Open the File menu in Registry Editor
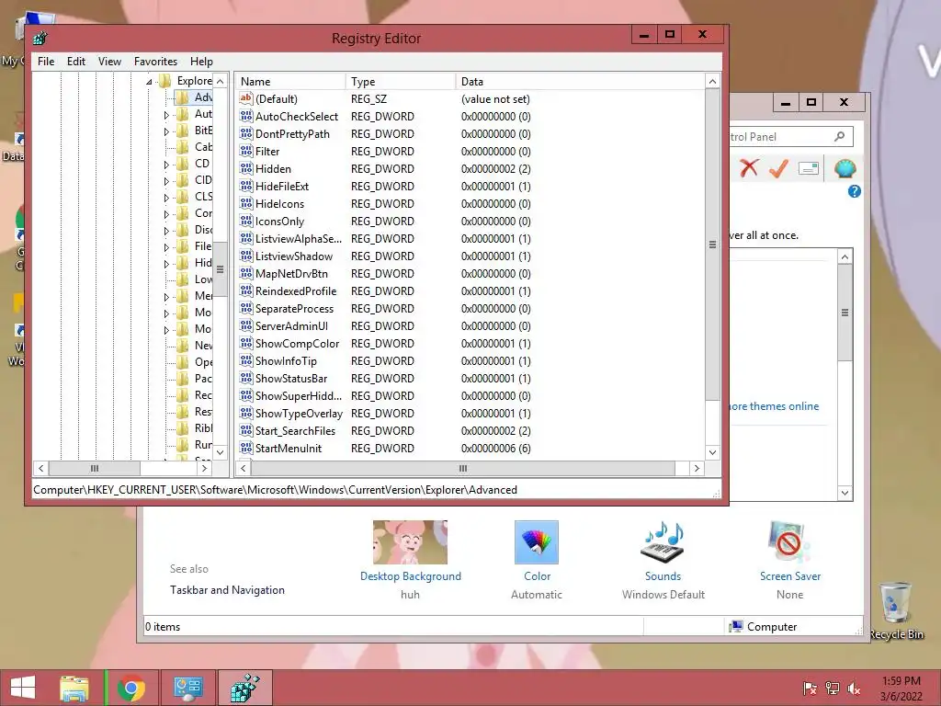The image size is (941, 706). 46,62
